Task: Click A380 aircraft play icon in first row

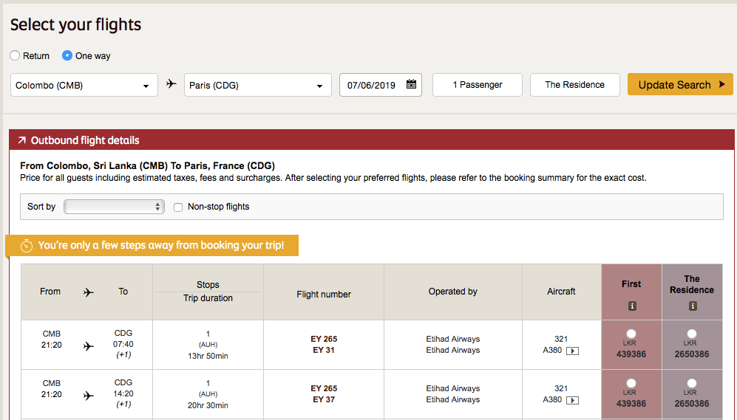Action: 572,351
